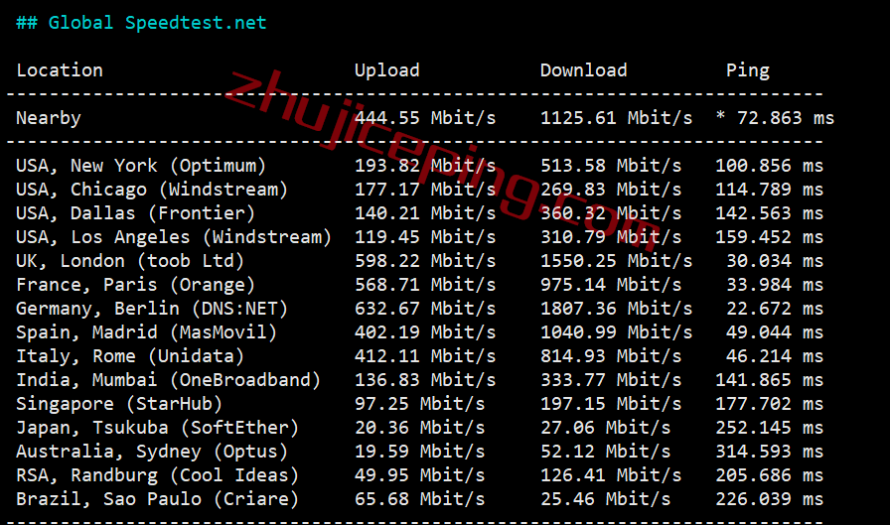Click Rome download 814.93 Mbit/s
Viewport: 890px width, 525px height.
[611, 356]
